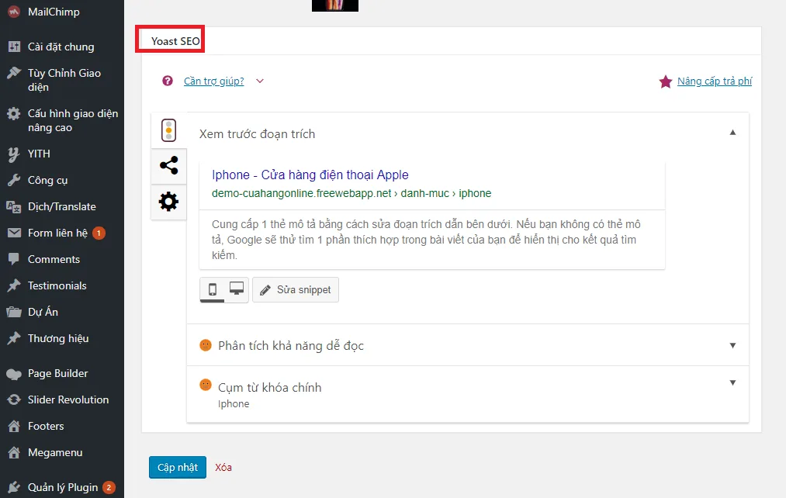Expand the Cần trợ giúp chevron
Image resolution: width=786 pixels, height=498 pixels.
pos(260,81)
